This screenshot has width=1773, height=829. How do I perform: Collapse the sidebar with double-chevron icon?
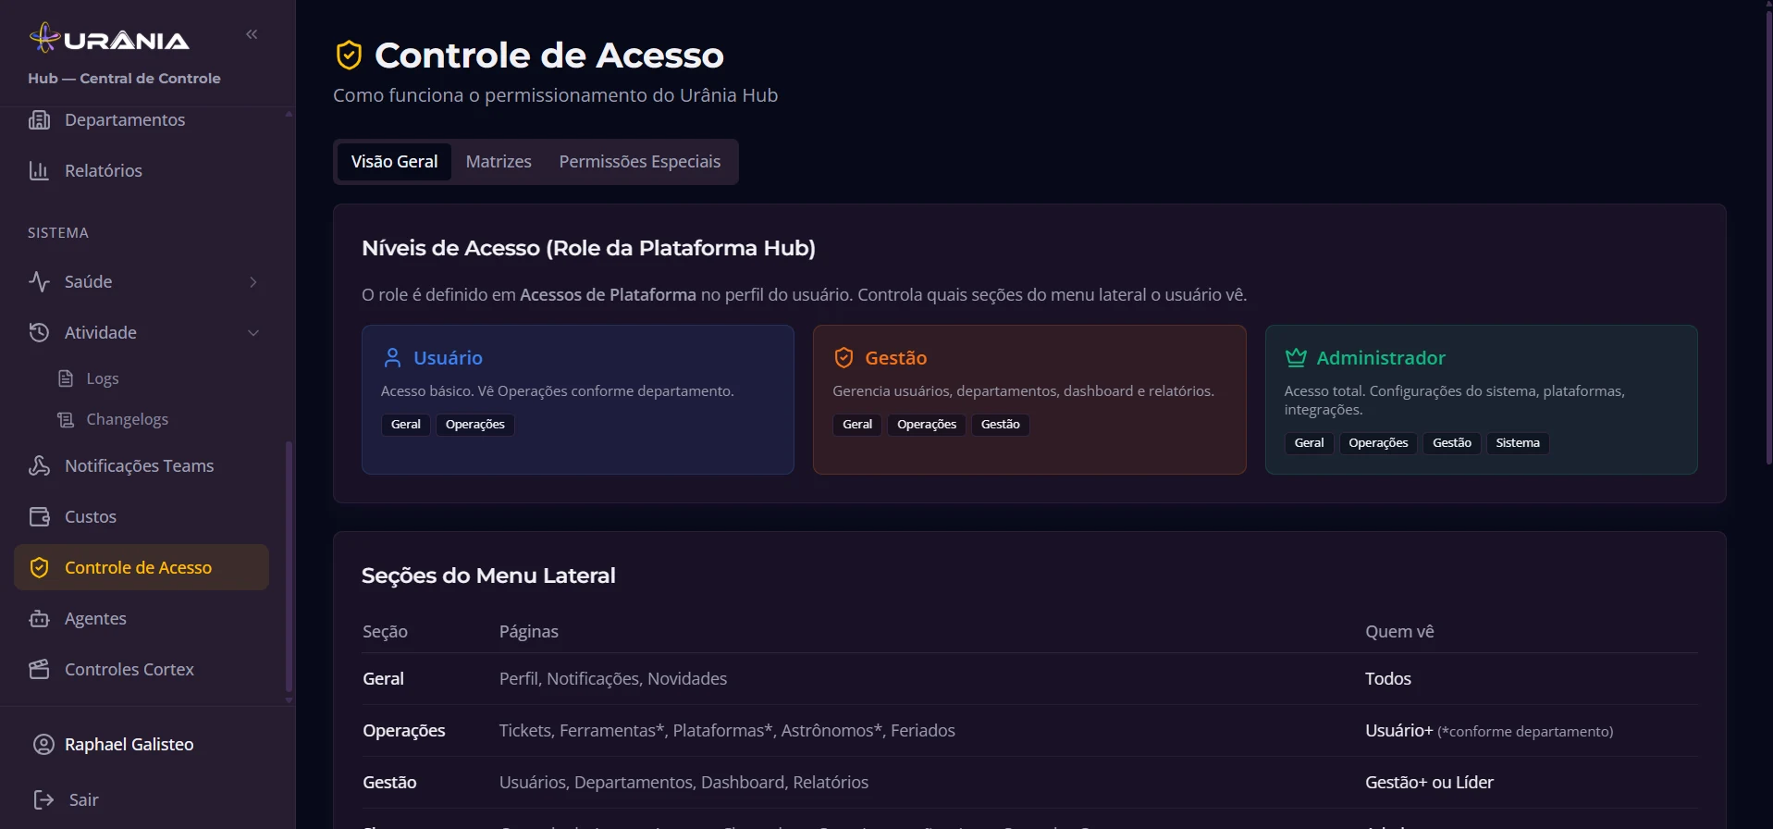pos(252,34)
